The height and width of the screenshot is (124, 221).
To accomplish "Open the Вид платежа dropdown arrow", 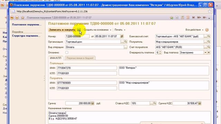I will pyautogui.click(x=205, y=52).
